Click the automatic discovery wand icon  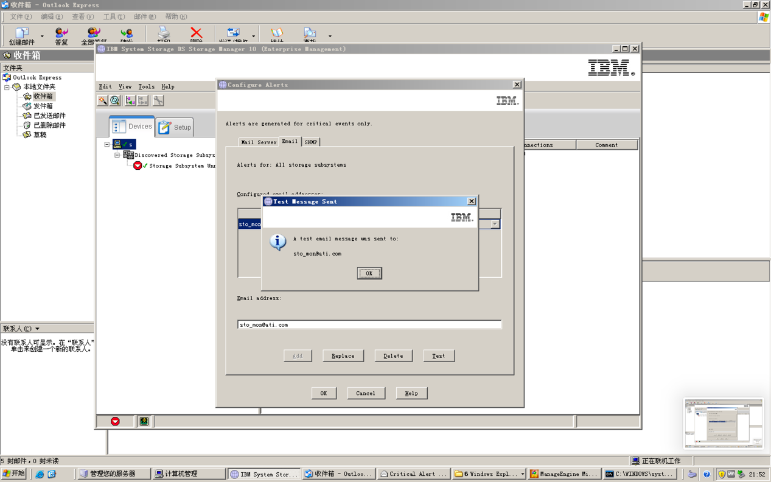click(x=103, y=100)
